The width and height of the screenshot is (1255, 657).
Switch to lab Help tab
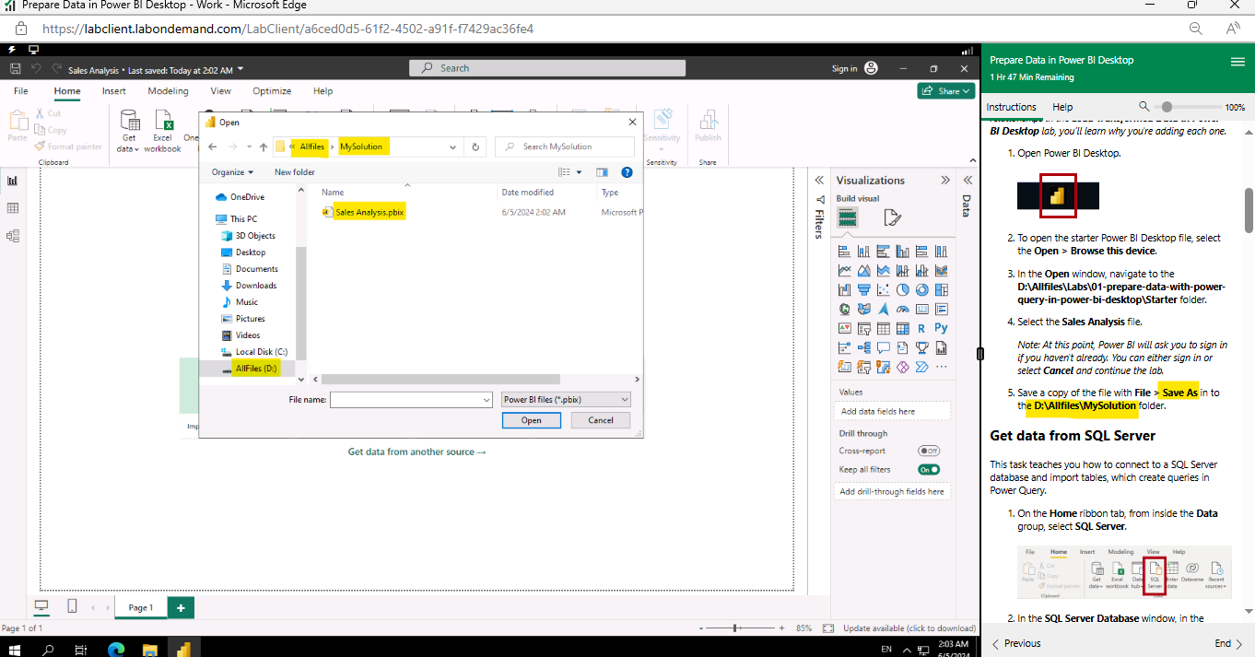click(x=1062, y=107)
